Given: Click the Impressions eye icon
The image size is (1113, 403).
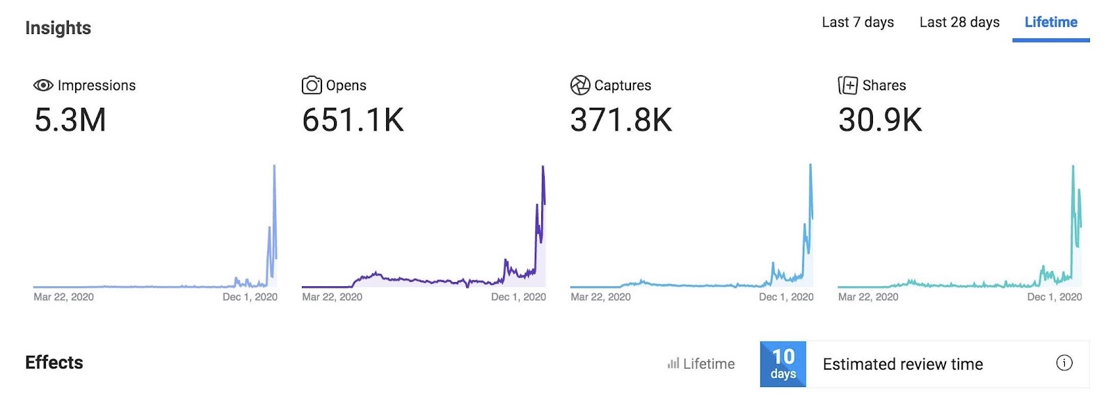Looking at the screenshot, I should click(x=43, y=85).
